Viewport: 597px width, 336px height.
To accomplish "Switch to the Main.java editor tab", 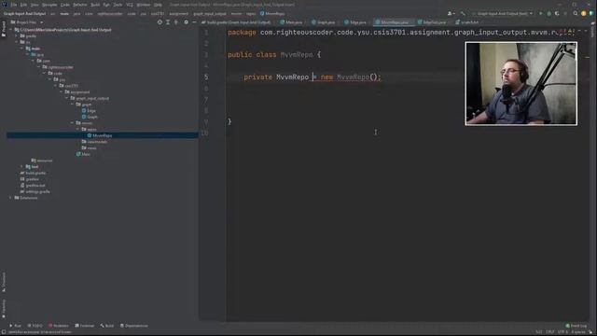I will tap(292, 22).
